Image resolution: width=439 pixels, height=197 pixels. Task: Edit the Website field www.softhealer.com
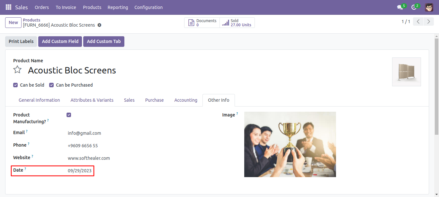coord(89,158)
